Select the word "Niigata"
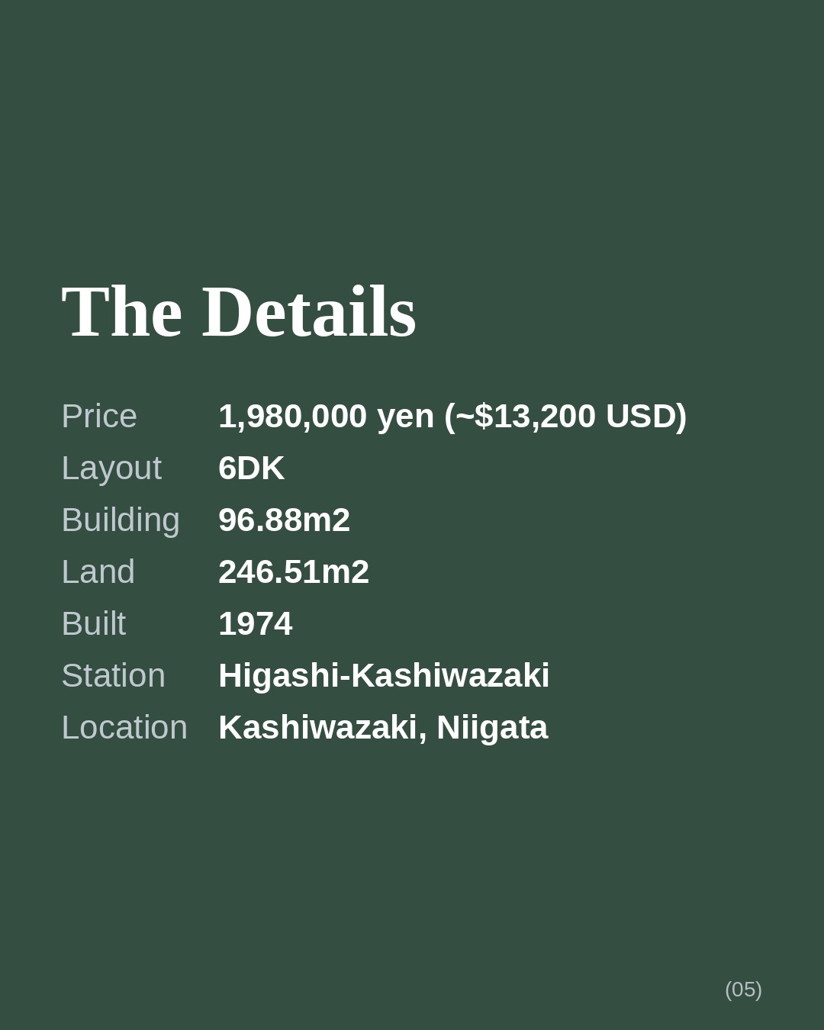824x1030 pixels. (492, 728)
